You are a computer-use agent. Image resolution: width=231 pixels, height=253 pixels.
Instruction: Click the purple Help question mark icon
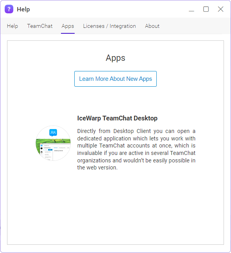coord(9,9)
